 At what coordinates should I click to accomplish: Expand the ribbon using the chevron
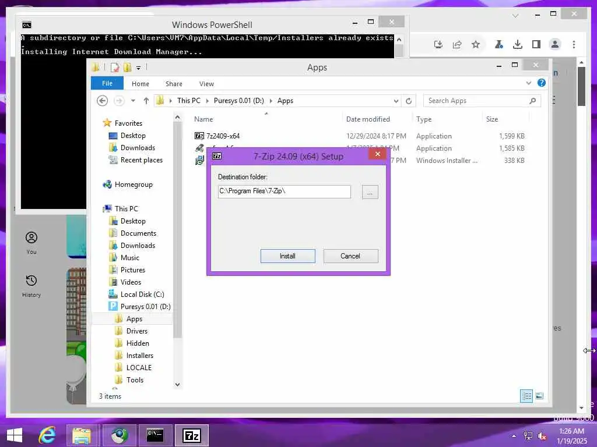528,83
